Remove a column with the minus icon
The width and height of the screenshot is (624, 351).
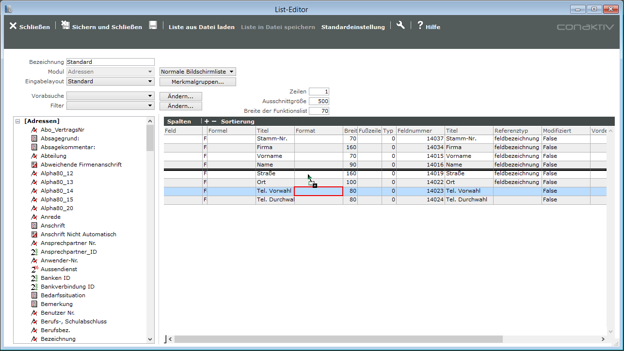tap(214, 122)
